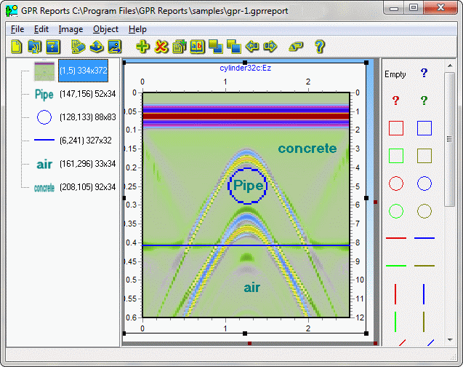Click the green plus Add object icon

tap(142, 47)
